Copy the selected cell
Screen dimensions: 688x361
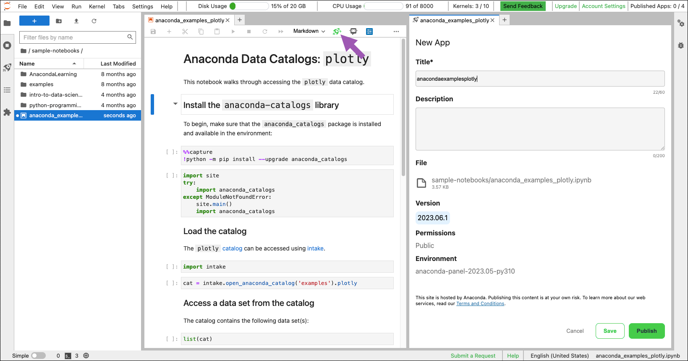pyautogui.click(x=201, y=32)
